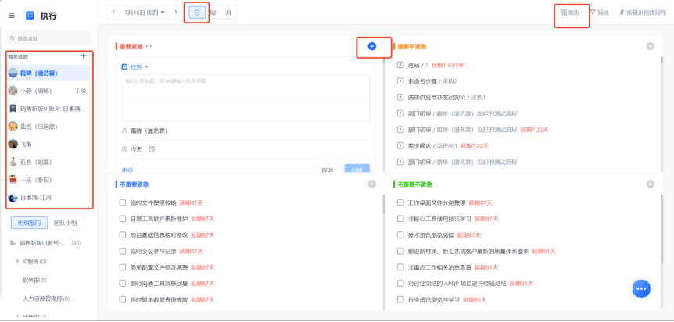Click the 更多 link in task form
This screenshot has width=674, height=322.
127,170
